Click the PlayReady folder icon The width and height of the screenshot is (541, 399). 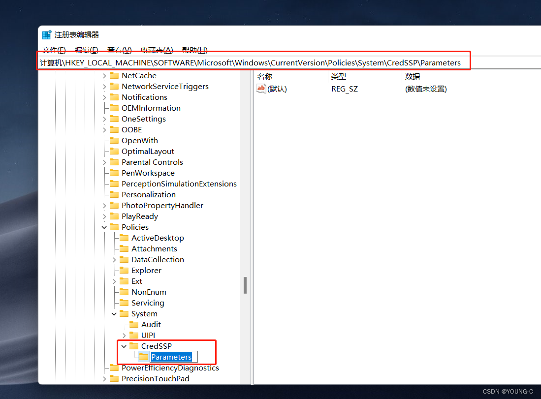pos(114,216)
